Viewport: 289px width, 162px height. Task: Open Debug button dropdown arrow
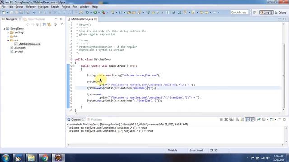[x=91, y=12]
